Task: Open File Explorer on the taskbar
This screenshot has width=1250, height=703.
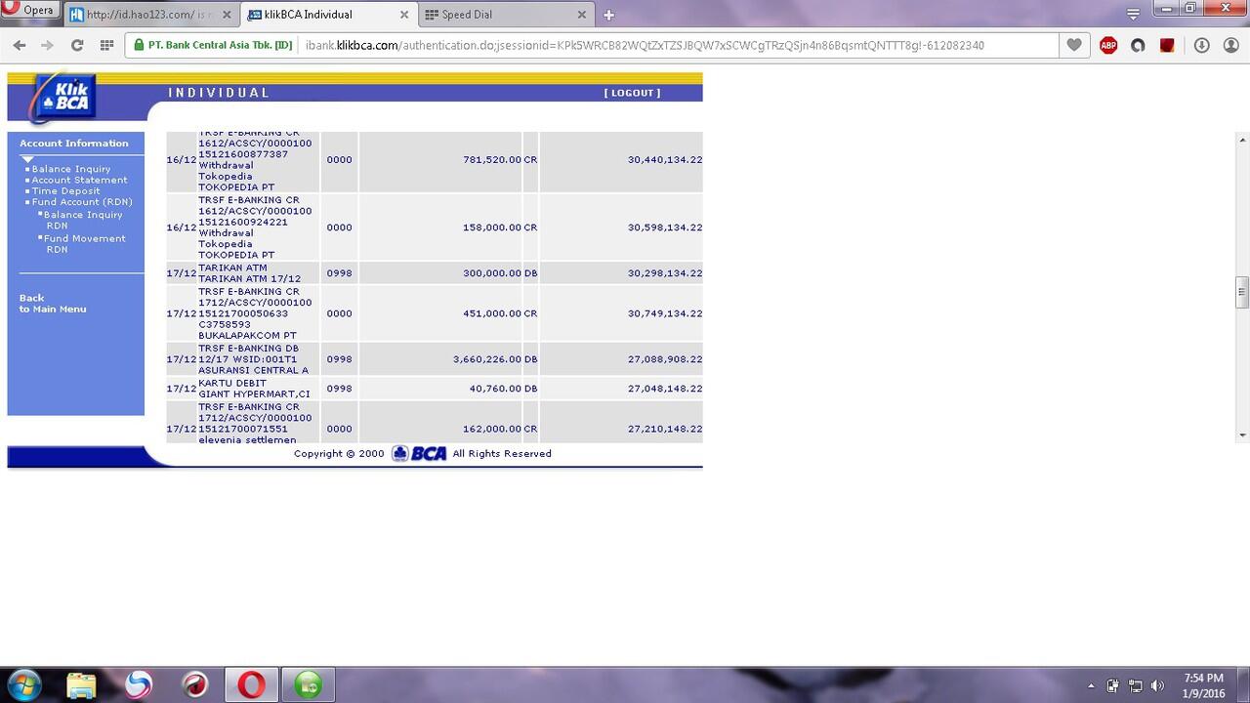Action: pyautogui.click(x=82, y=685)
